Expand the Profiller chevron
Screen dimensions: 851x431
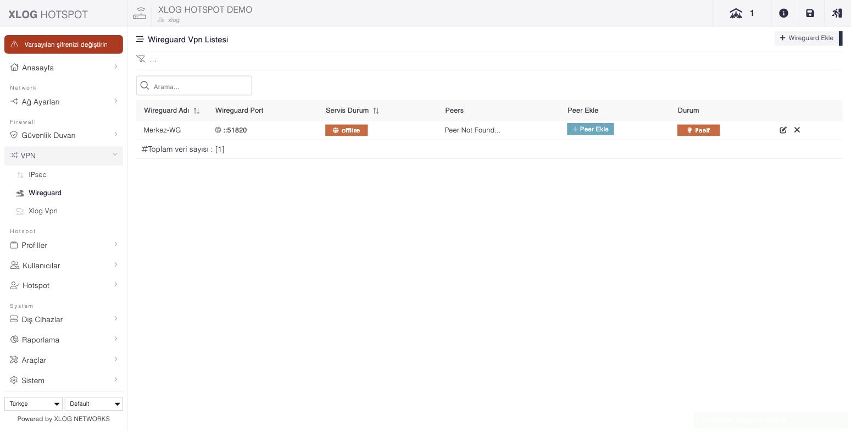[116, 244]
